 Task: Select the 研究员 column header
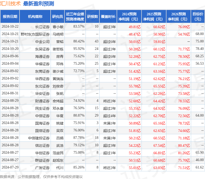[x=58, y=17]
